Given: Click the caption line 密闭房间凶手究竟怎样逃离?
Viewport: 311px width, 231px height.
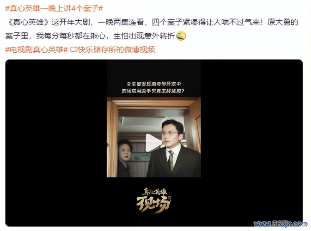Looking at the screenshot, I should pos(153,91).
